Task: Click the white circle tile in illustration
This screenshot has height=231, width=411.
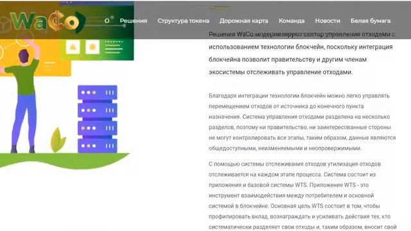Action: click(92, 47)
